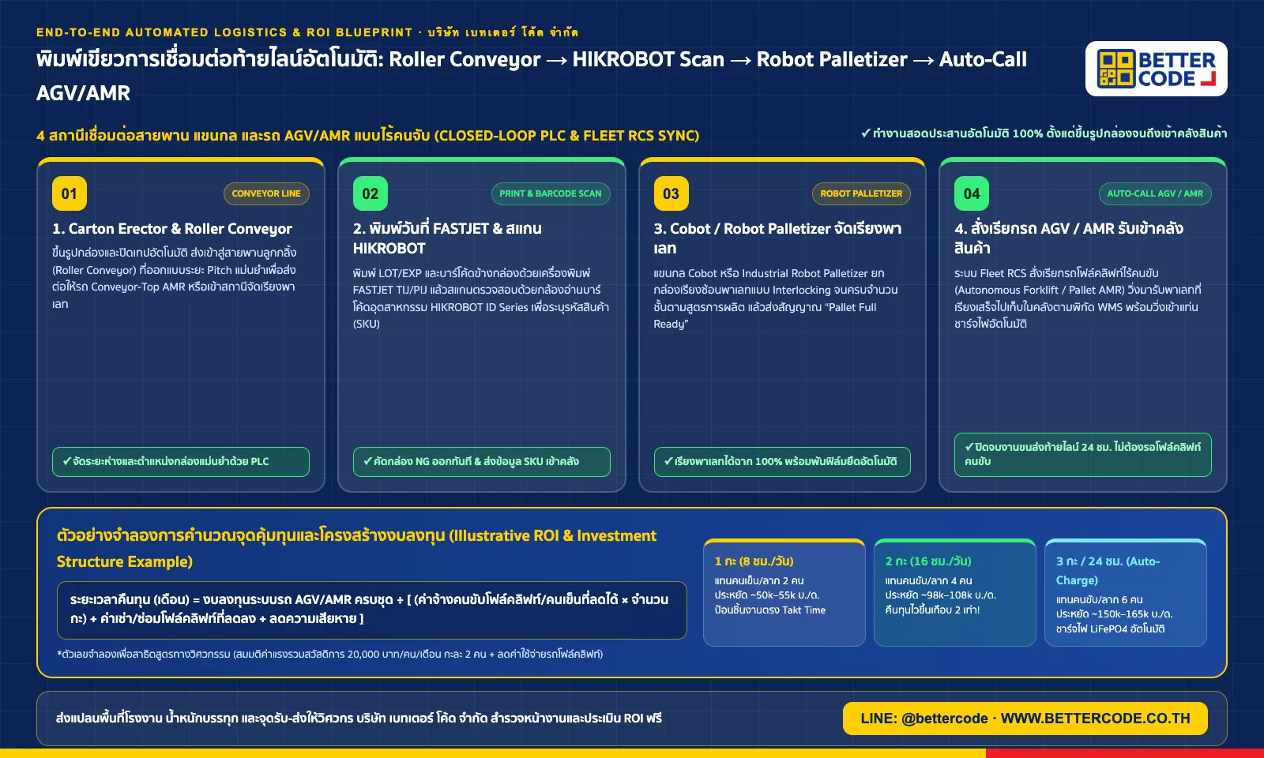
Task: Click the formula box starting "ระยะเวลาคืนทุน (เดือน)"
Action: pyautogui.click(x=372, y=610)
